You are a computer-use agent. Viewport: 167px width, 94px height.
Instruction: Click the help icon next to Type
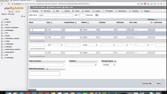[51, 23]
